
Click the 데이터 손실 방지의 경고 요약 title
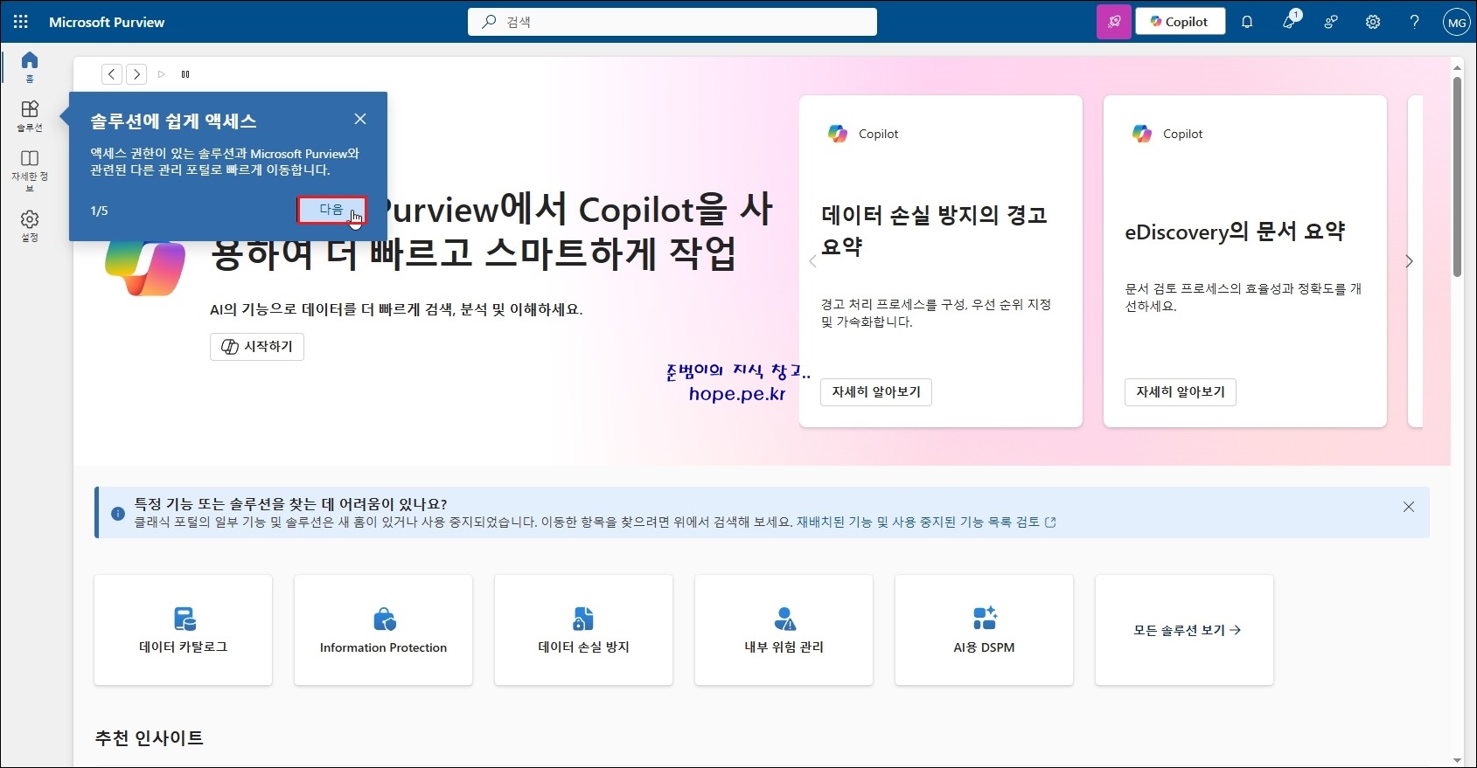tap(934, 231)
